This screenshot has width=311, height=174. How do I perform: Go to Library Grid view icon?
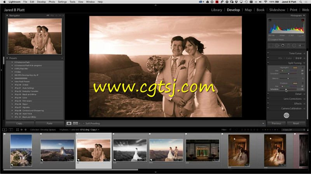click(x=17, y=130)
